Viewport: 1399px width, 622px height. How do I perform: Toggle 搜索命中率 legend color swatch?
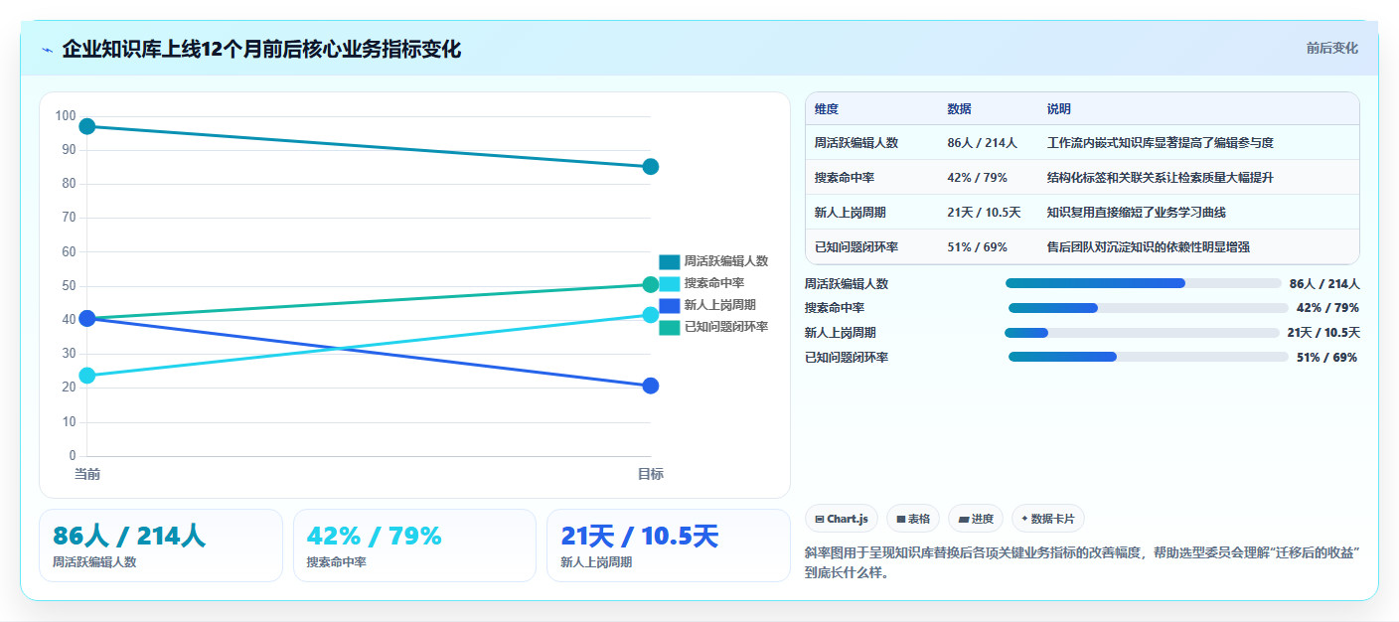[670, 283]
